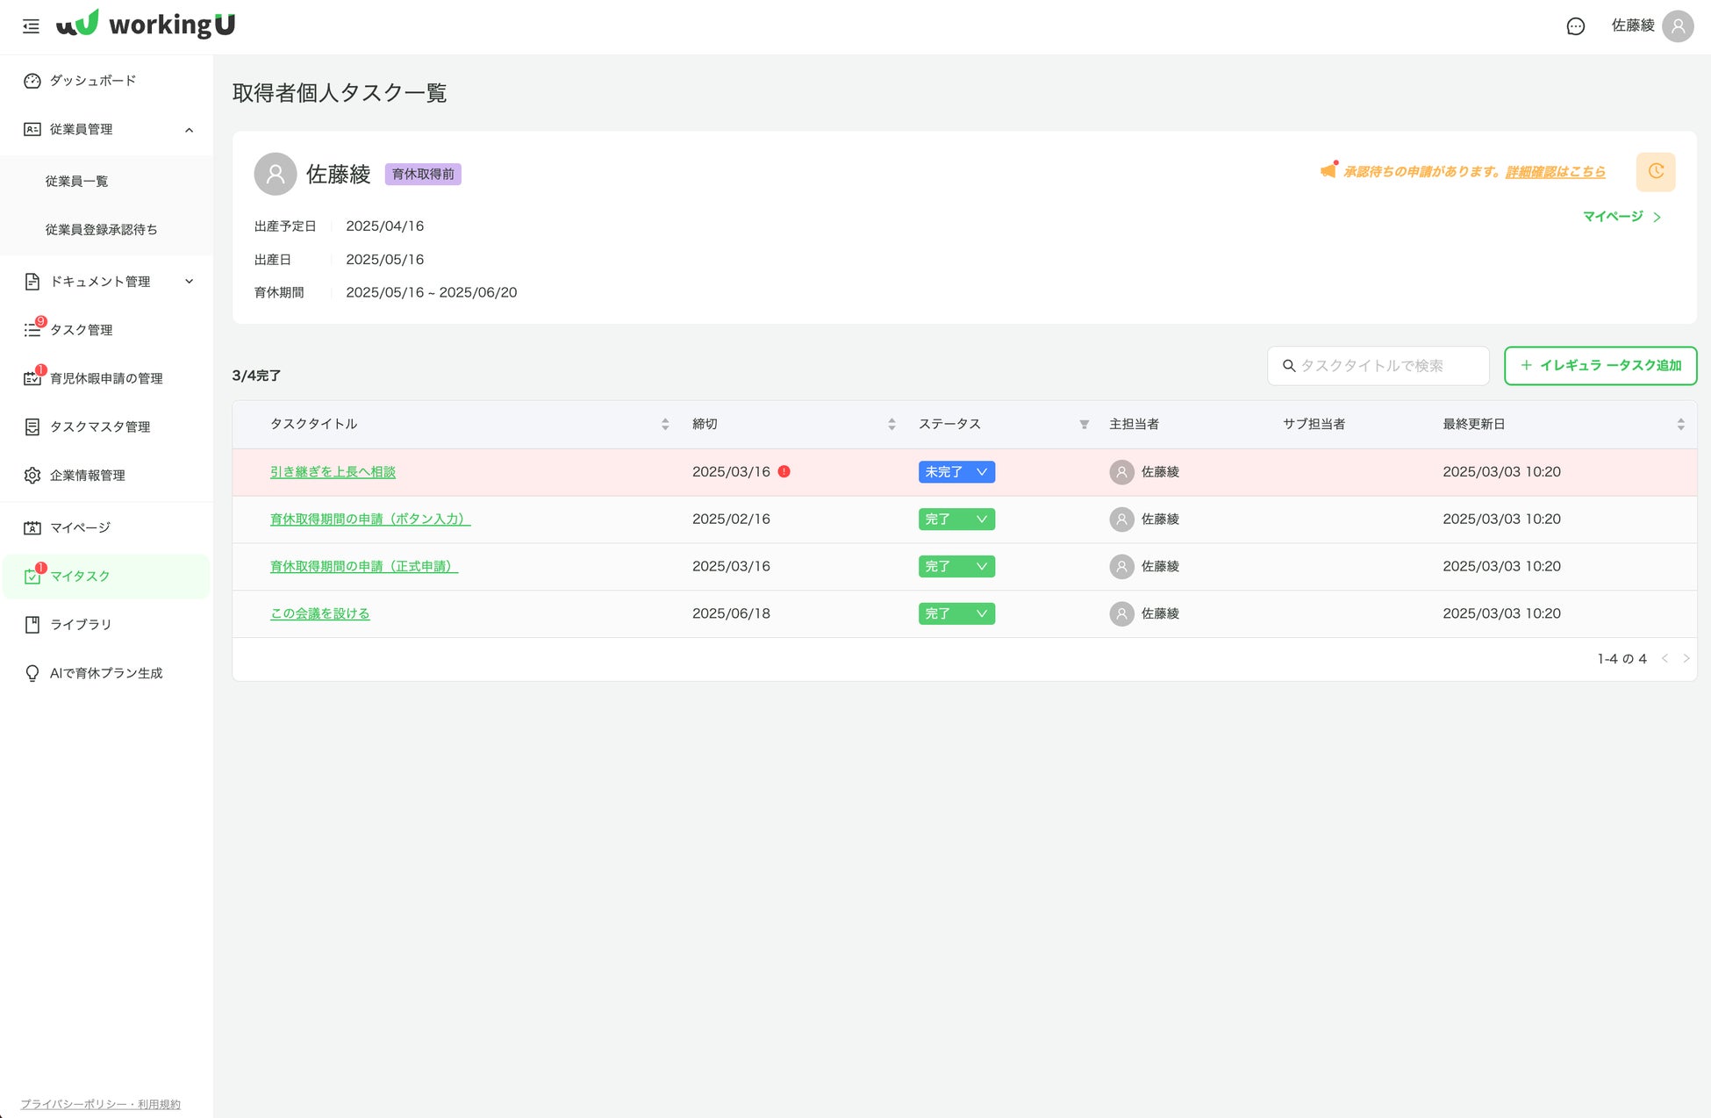Click the orange clock history icon
This screenshot has height=1118, width=1711.
click(x=1655, y=172)
